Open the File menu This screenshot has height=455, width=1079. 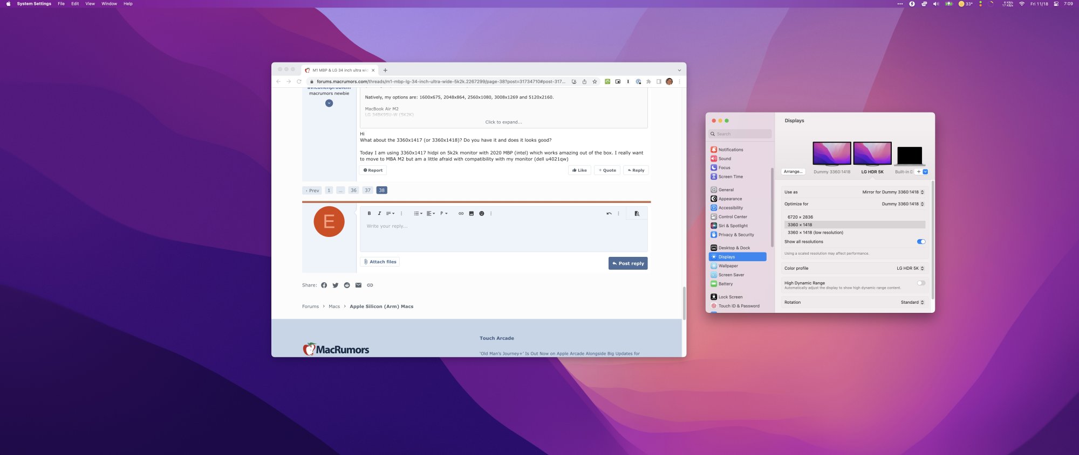click(x=61, y=4)
